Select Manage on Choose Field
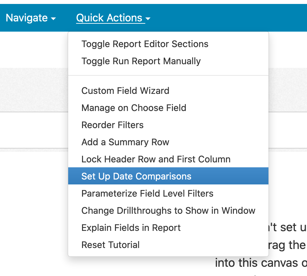 tap(133, 108)
